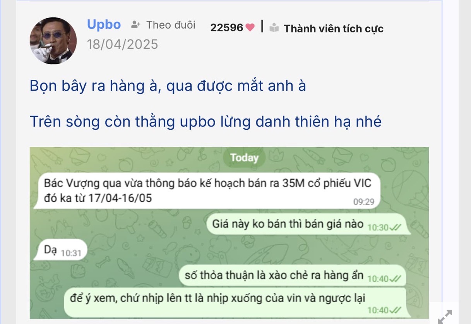This screenshot has height=324, width=471.
Task: Select the 'Giá này ko bán' reply bubble
Action: tap(308, 225)
